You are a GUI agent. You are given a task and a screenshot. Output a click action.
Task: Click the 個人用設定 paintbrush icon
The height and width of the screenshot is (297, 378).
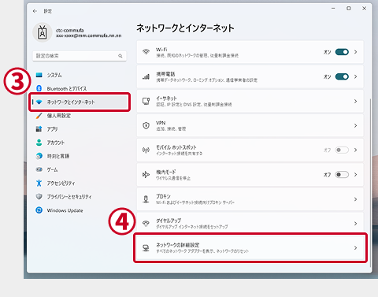39,116
